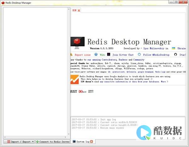189x147 pixels.
Task: Open the Report issue link
Action: click(x=83, y=55)
